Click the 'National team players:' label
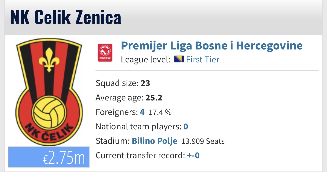 (x=138, y=127)
